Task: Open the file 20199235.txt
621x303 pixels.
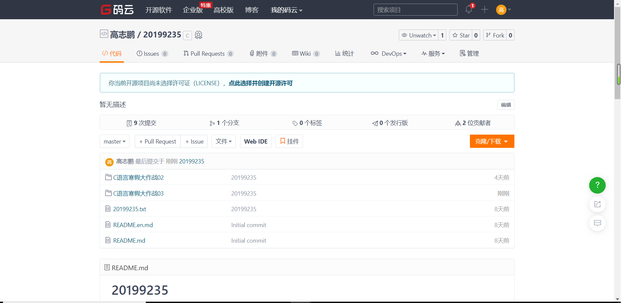Action: pyautogui.click(x=130, y=209)
